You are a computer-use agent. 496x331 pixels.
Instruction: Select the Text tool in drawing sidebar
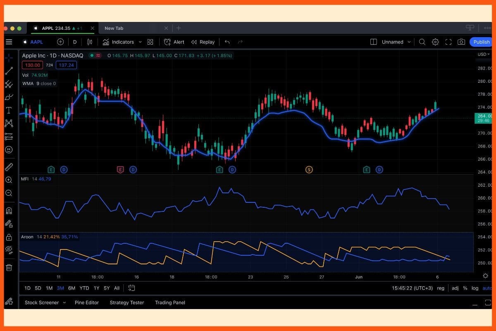click(9, 110)
